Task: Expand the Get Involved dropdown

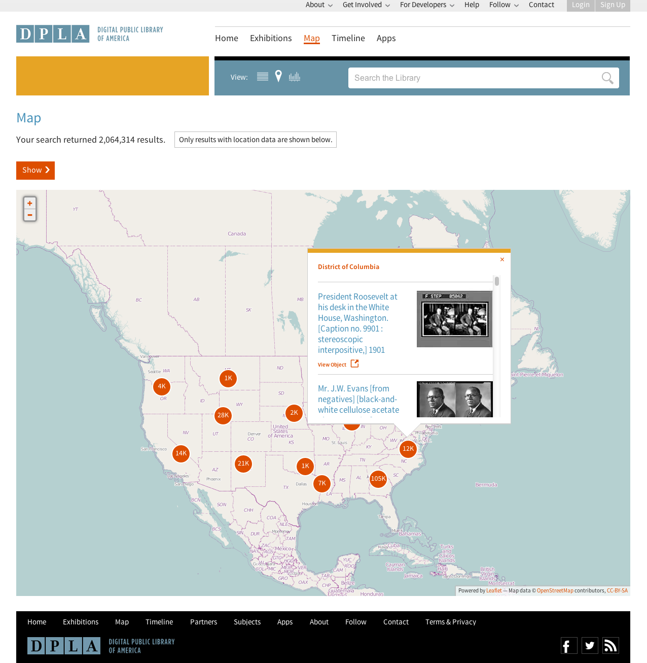Action: (x=366, y=5)
